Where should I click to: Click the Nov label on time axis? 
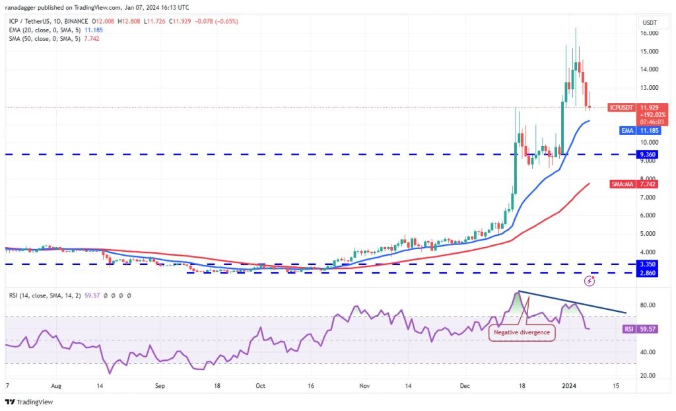pos(362,385)
